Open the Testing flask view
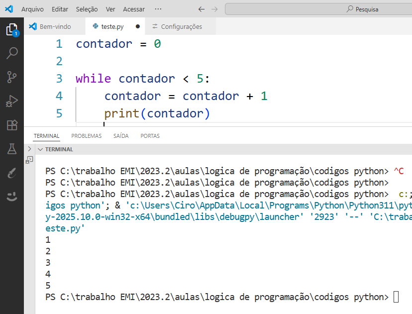The image size is (412, 314). point(12,149)
